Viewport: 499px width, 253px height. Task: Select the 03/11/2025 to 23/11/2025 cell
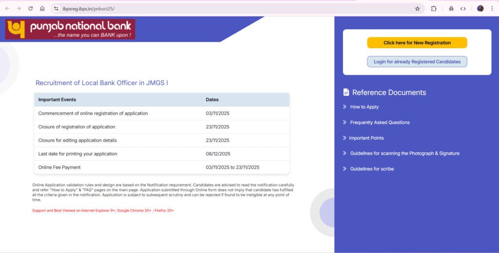tap(232, 167)
